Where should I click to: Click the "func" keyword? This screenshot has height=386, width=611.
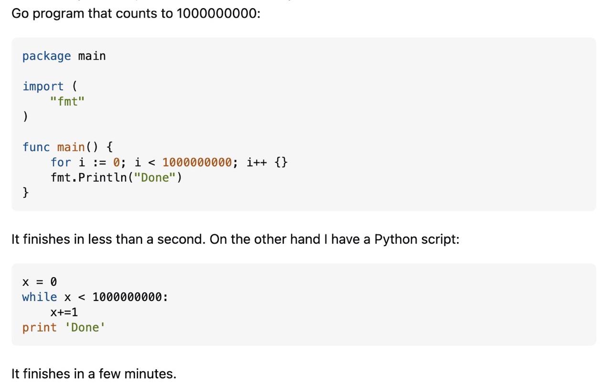pos(36,147)
